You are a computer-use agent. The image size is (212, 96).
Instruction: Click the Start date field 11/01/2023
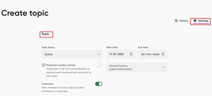coord(121,54)
